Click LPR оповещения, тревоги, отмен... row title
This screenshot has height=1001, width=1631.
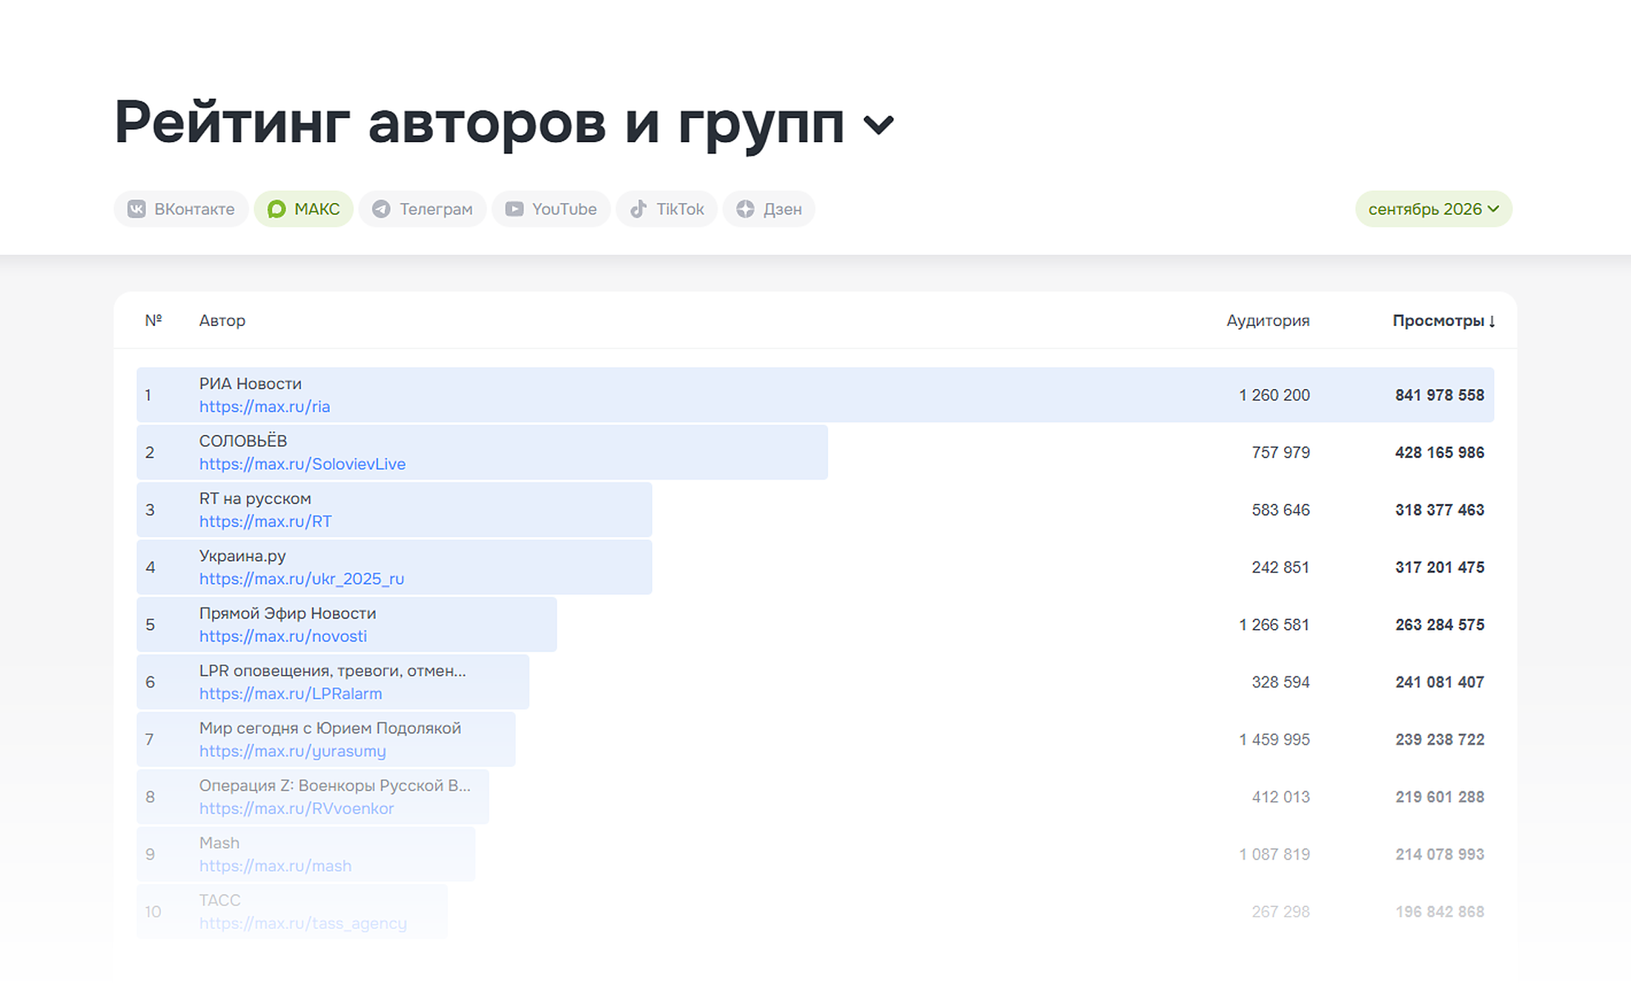333,671
